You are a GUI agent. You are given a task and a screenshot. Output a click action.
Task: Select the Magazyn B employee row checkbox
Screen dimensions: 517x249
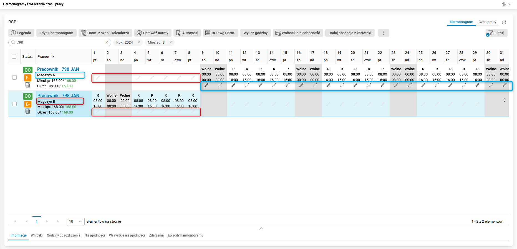(x=14, y=104)
